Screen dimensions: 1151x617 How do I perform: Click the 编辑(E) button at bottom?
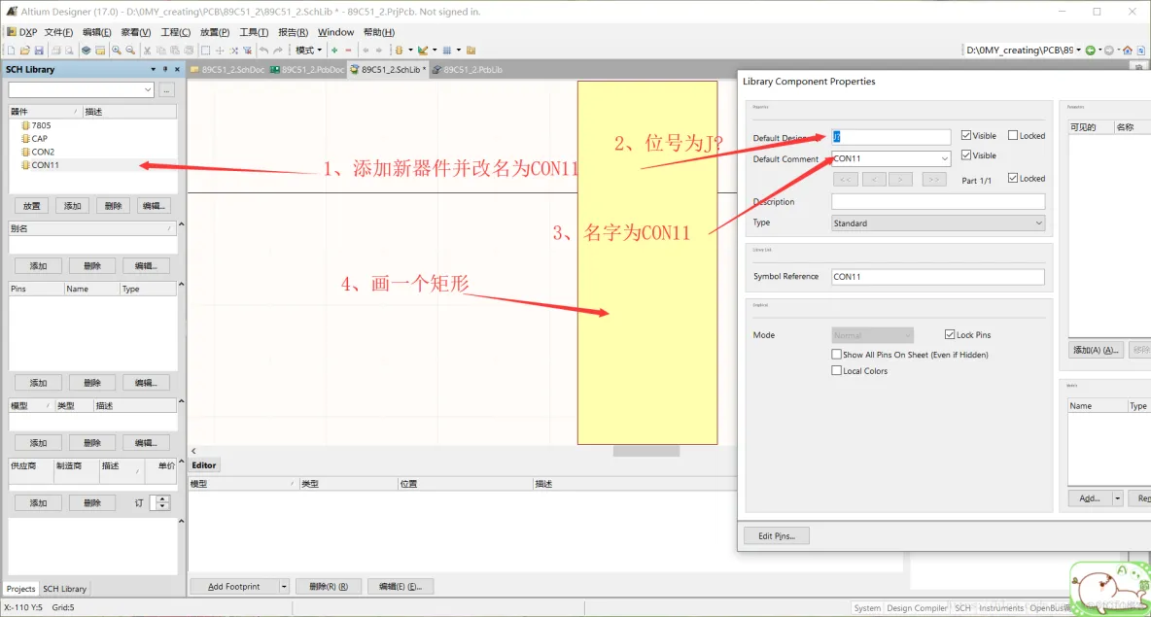(401, 586)
